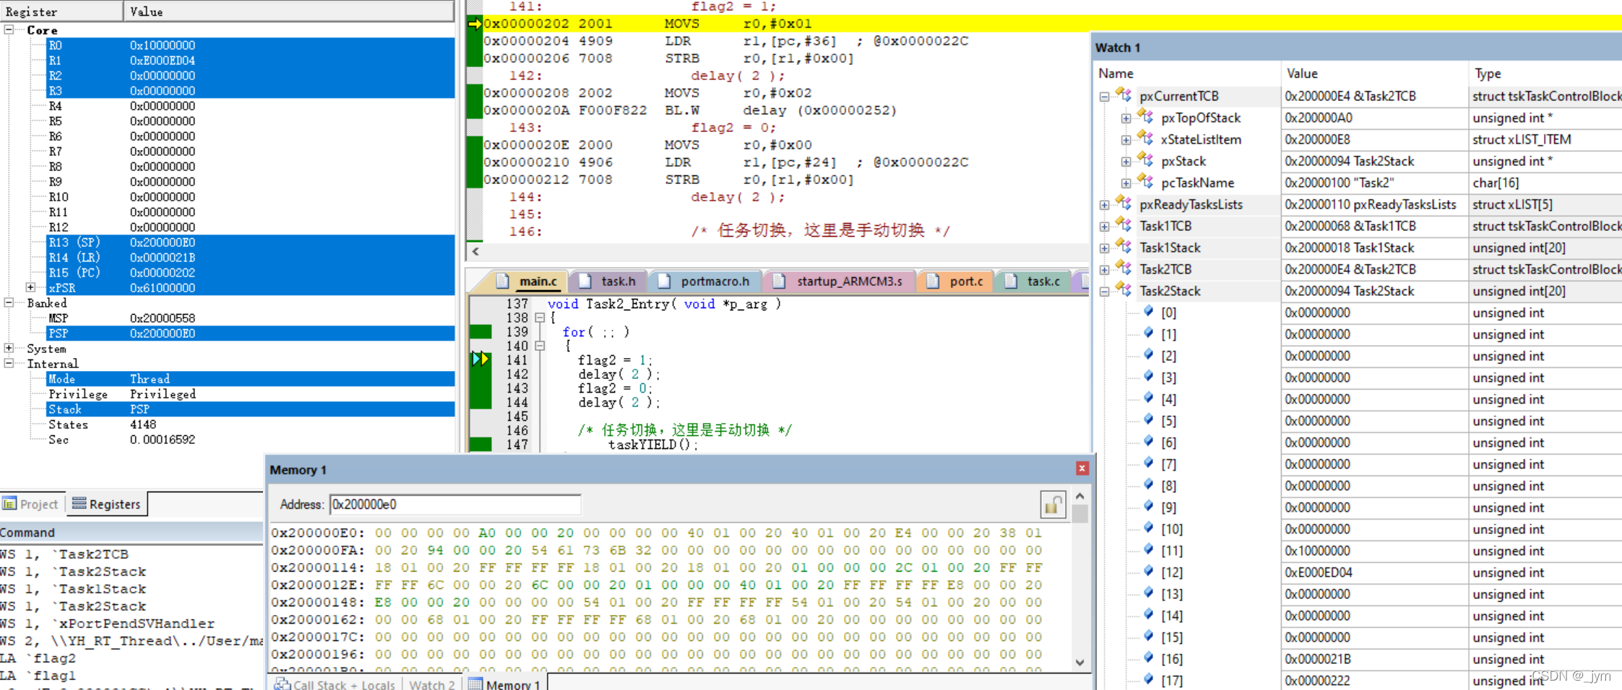Screen dimensions: 1622x690
Task: Fold the code block at line 138
Action: (x=540, y=318)
